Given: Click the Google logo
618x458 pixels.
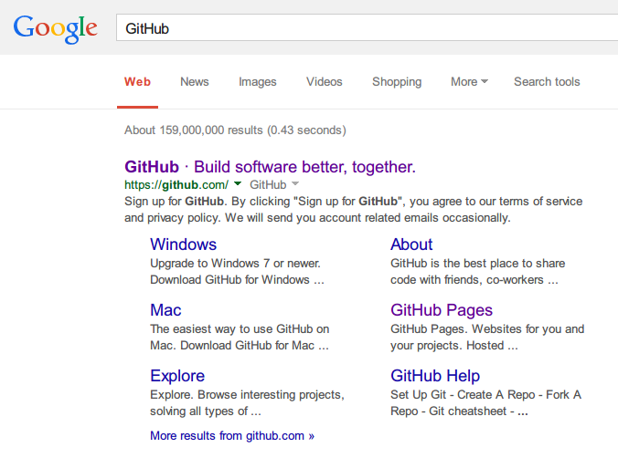Looking at the screenshot, I should click(55, 28).
